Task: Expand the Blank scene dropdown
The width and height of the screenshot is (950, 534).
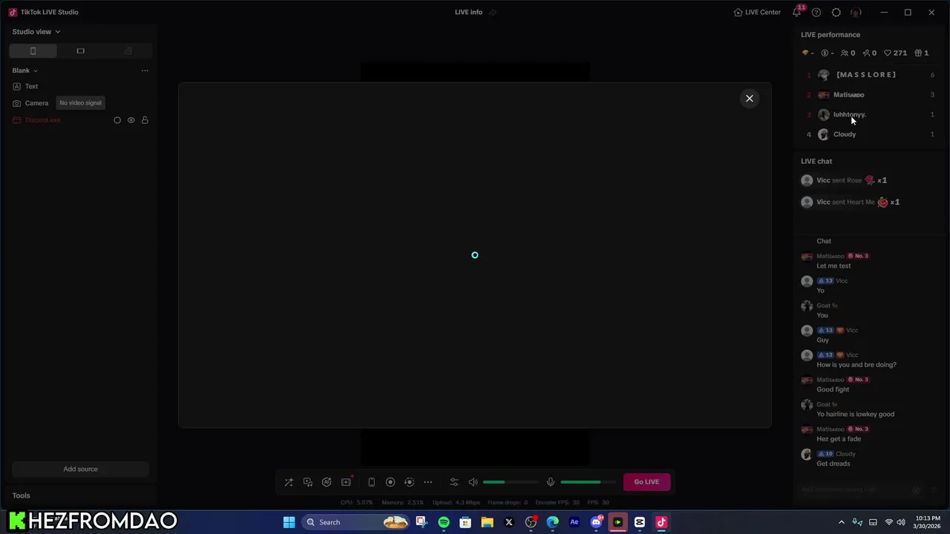Action: pos(25,70)
